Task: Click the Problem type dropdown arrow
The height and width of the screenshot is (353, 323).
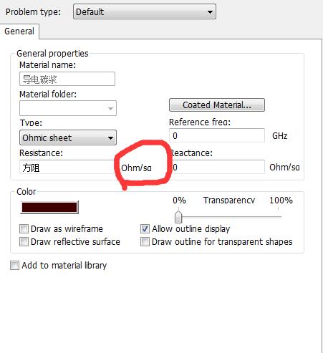Action: point(210,11)
